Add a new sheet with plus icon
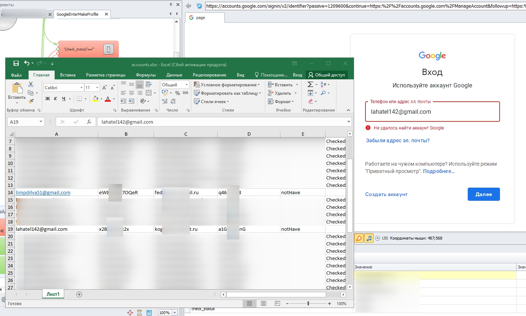Screen dimensions: 526x316 point(79,294)
